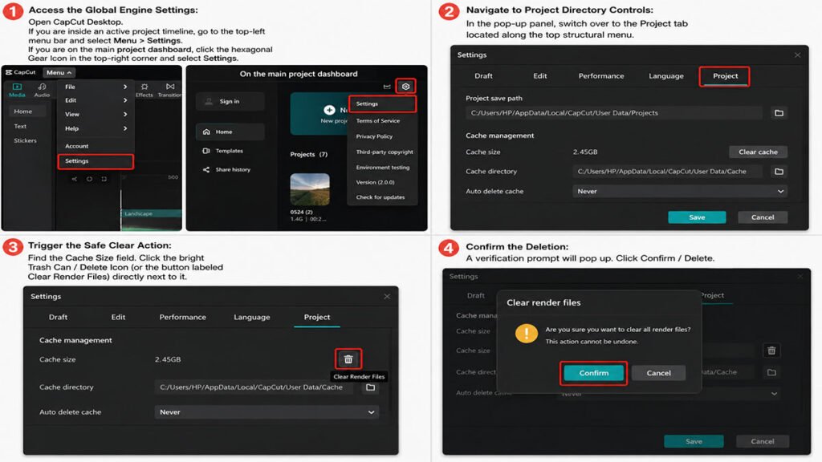
Task: Expand the File submenu
Action: point(96,87)
